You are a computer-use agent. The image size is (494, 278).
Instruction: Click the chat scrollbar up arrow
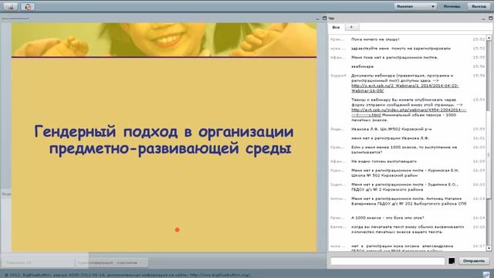[x=489, y=38]
